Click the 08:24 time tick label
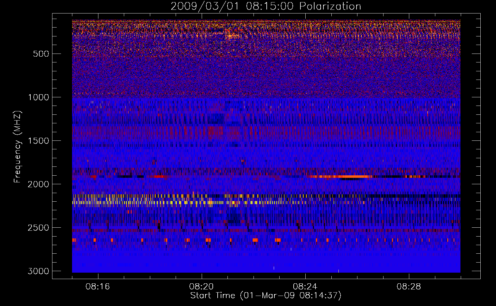This screenshot has width=496, height=306. point(305,287)
